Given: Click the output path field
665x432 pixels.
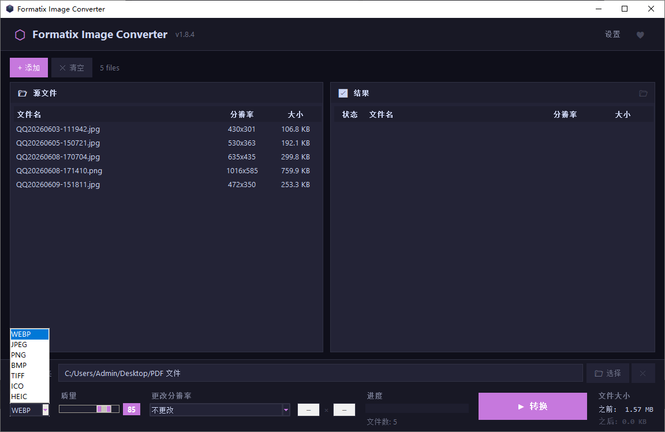Looking at the screenshot, I should 320,374.
